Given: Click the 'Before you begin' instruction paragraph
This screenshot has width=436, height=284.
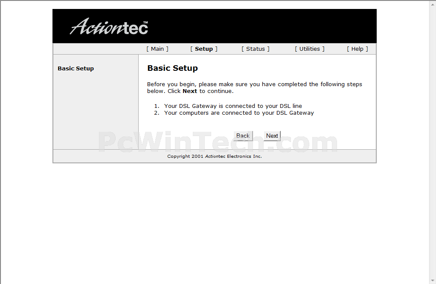Looking at the screenshot, I should click(x=254, y=87).
